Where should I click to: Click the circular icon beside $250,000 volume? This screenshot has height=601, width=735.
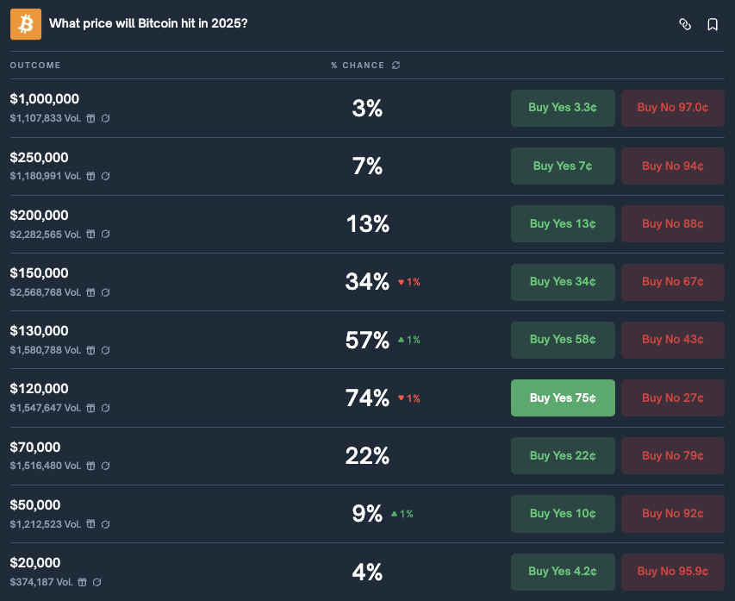pos(105,176)
